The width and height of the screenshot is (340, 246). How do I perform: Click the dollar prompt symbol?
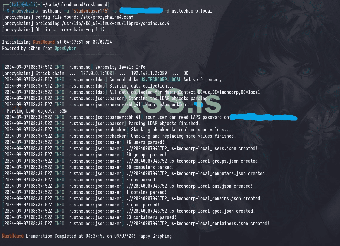pyautogui.click(x=8, y=11)
